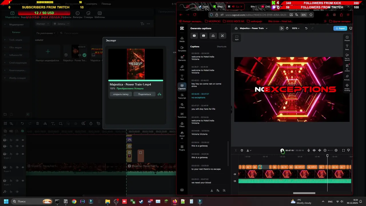This screenshot has width=366, height=206.
Task: Click the blue Export button in CapCut
Action: (x=340, y=28)
